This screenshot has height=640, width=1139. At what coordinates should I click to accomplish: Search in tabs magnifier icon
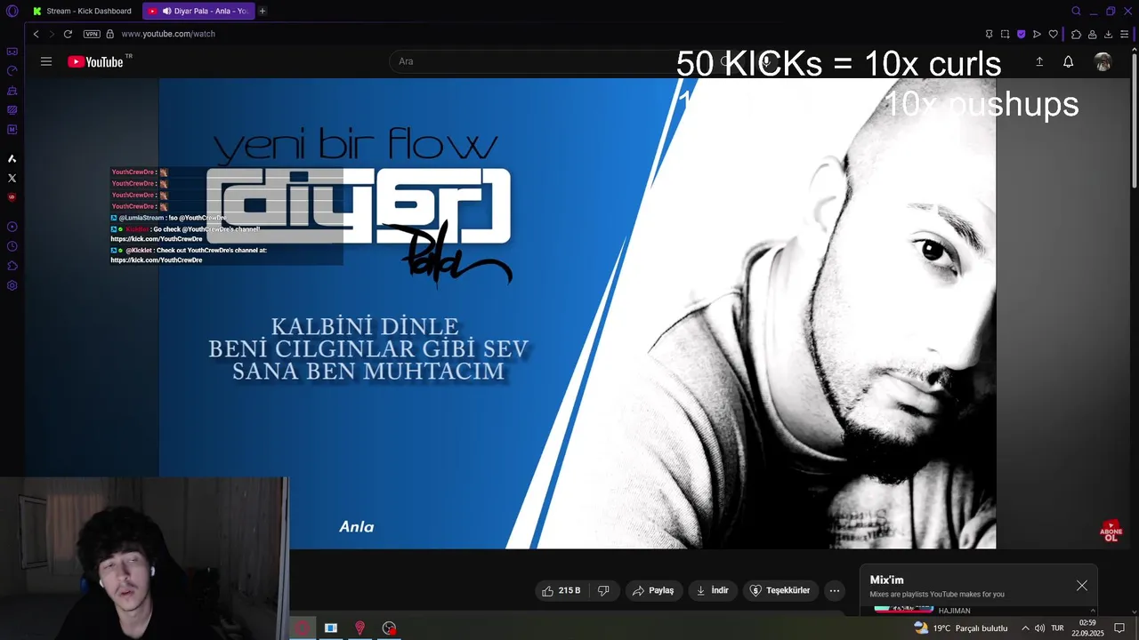(x=1076, y=11)
